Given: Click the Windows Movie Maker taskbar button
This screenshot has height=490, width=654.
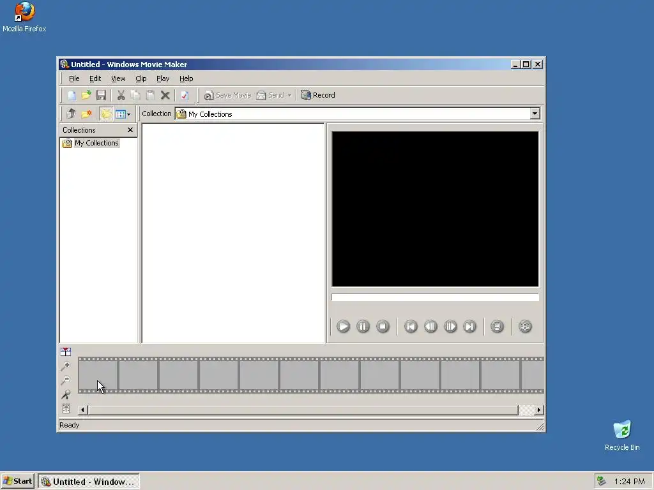Looking at the screenshot, I should pyautogui.click(x=89, y=482).
